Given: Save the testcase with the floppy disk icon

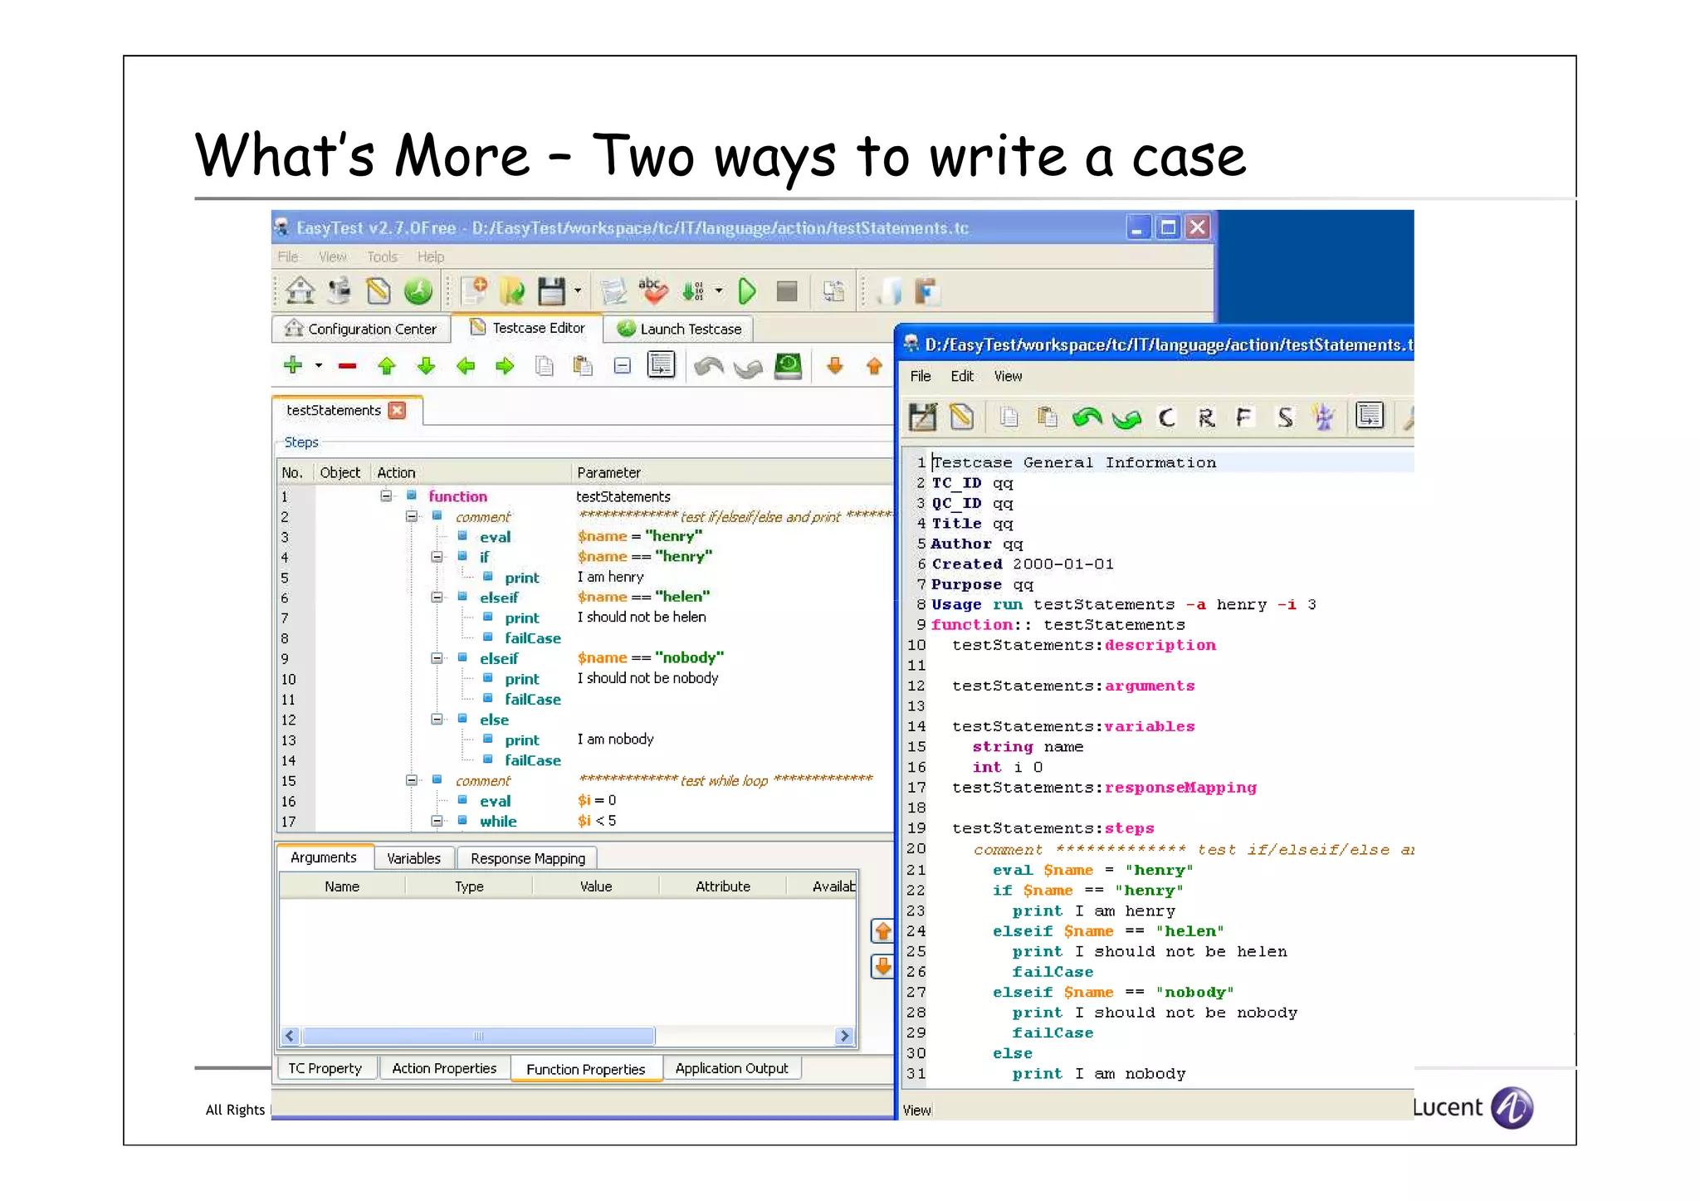Looking at the screenshot, I should pyautogui.click(x=551, y=291).
